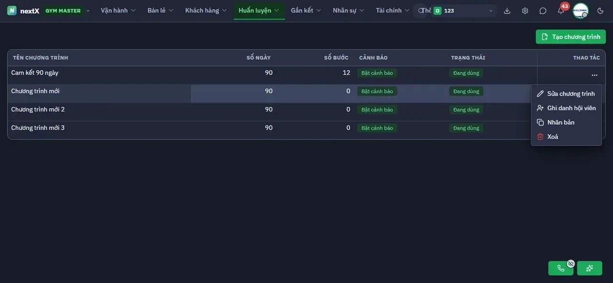Click the Tạo chương trình button
Image resolution: width=613 pixels, height=283 pixels.
[x=571, y=37]
